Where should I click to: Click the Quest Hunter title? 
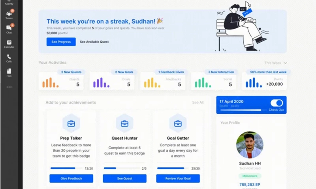[x=124, y=138]
